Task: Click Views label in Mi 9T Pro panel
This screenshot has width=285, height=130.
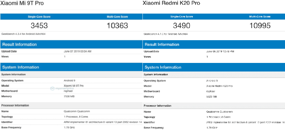Action: point(5,57)
